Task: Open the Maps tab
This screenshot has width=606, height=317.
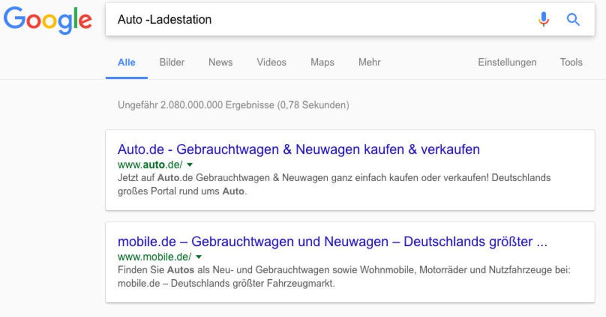Action: click(323, 63)
